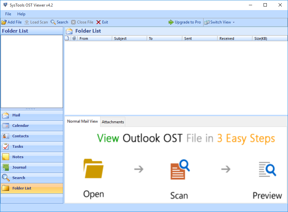Click the Close File icon
288x212 pixels.
[73, 22]
